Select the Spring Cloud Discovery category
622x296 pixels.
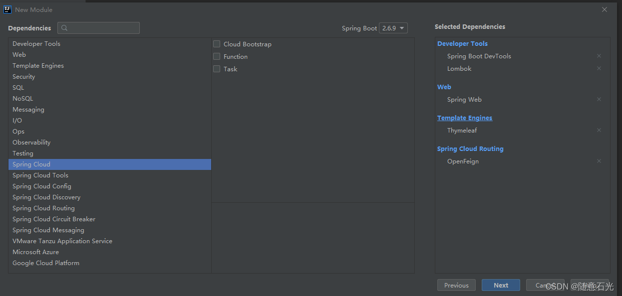110,197
